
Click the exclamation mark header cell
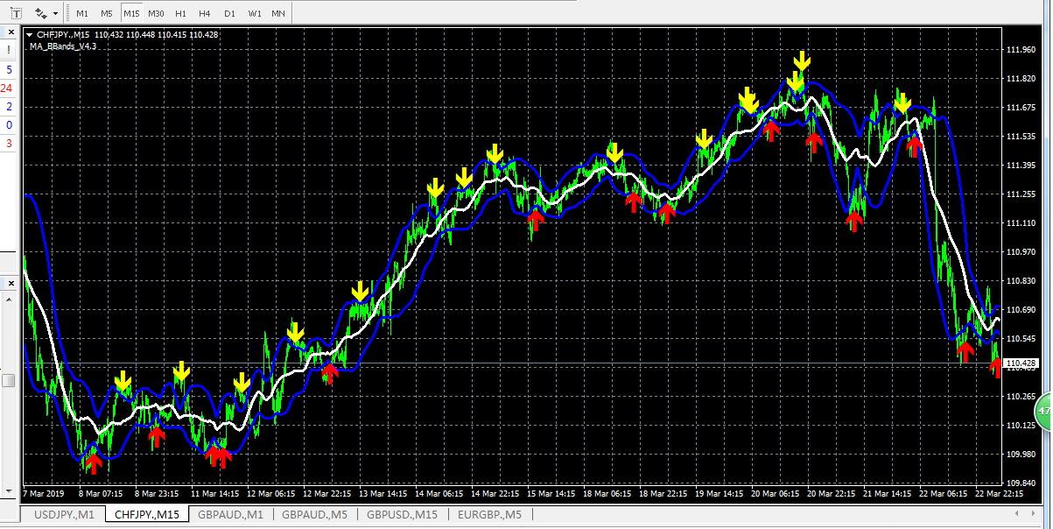[x=9, y=50]
